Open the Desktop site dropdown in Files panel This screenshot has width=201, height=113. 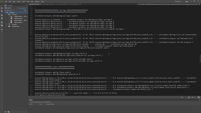coord(11,8)
